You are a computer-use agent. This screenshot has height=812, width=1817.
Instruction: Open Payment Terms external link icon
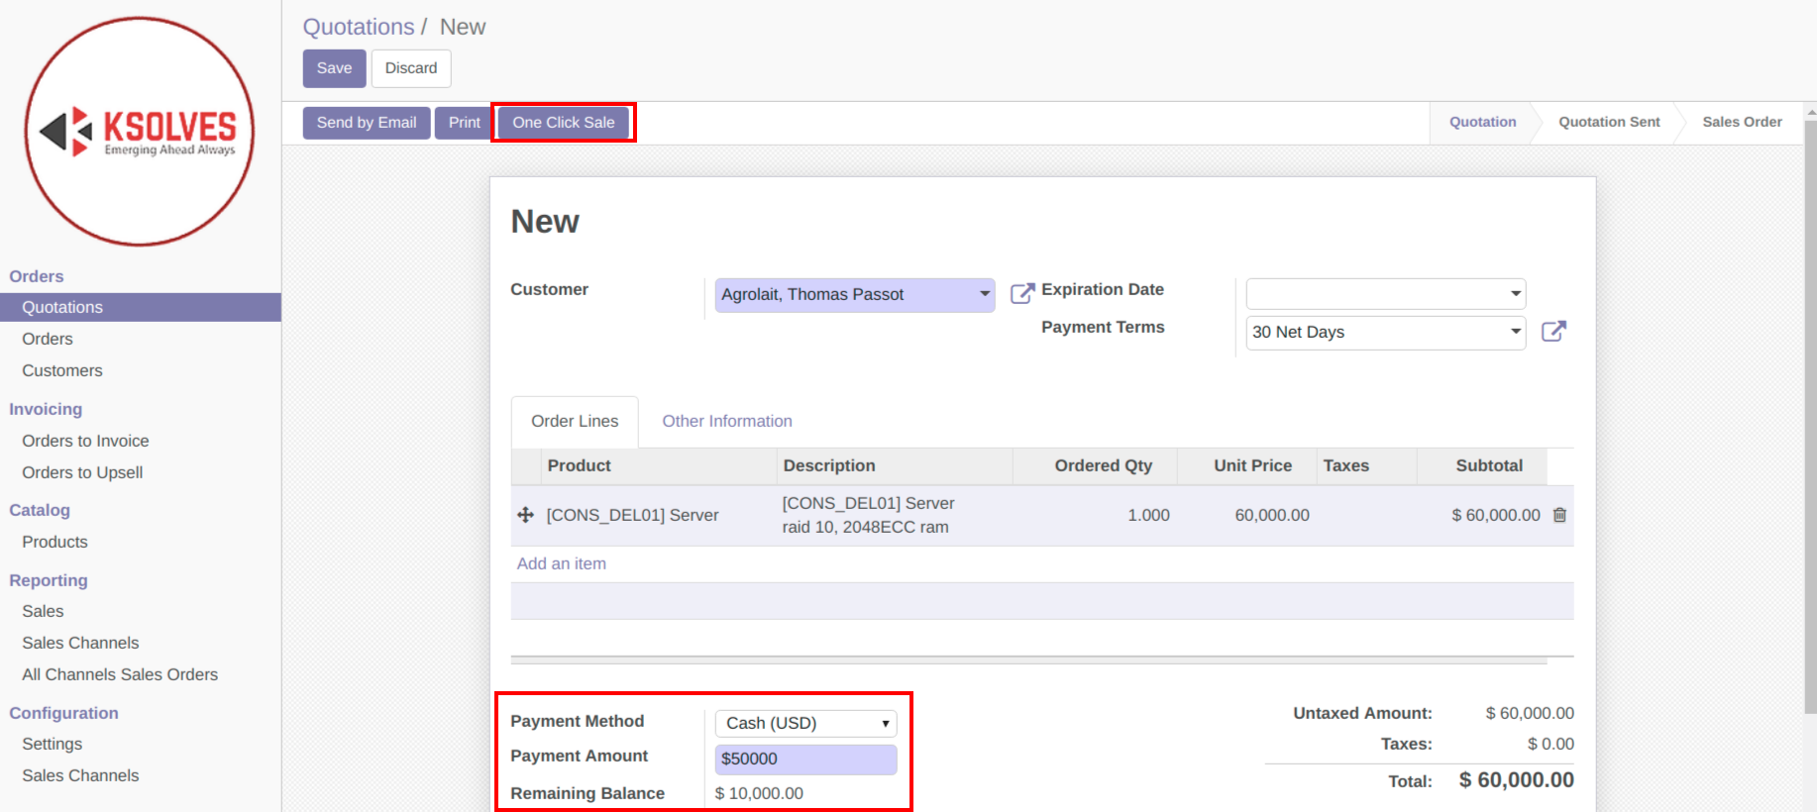(1553, 332)
